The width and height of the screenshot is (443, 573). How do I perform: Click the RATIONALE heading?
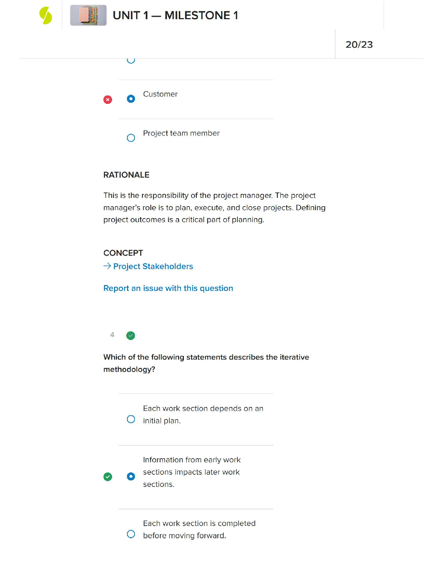click(126, 175)
